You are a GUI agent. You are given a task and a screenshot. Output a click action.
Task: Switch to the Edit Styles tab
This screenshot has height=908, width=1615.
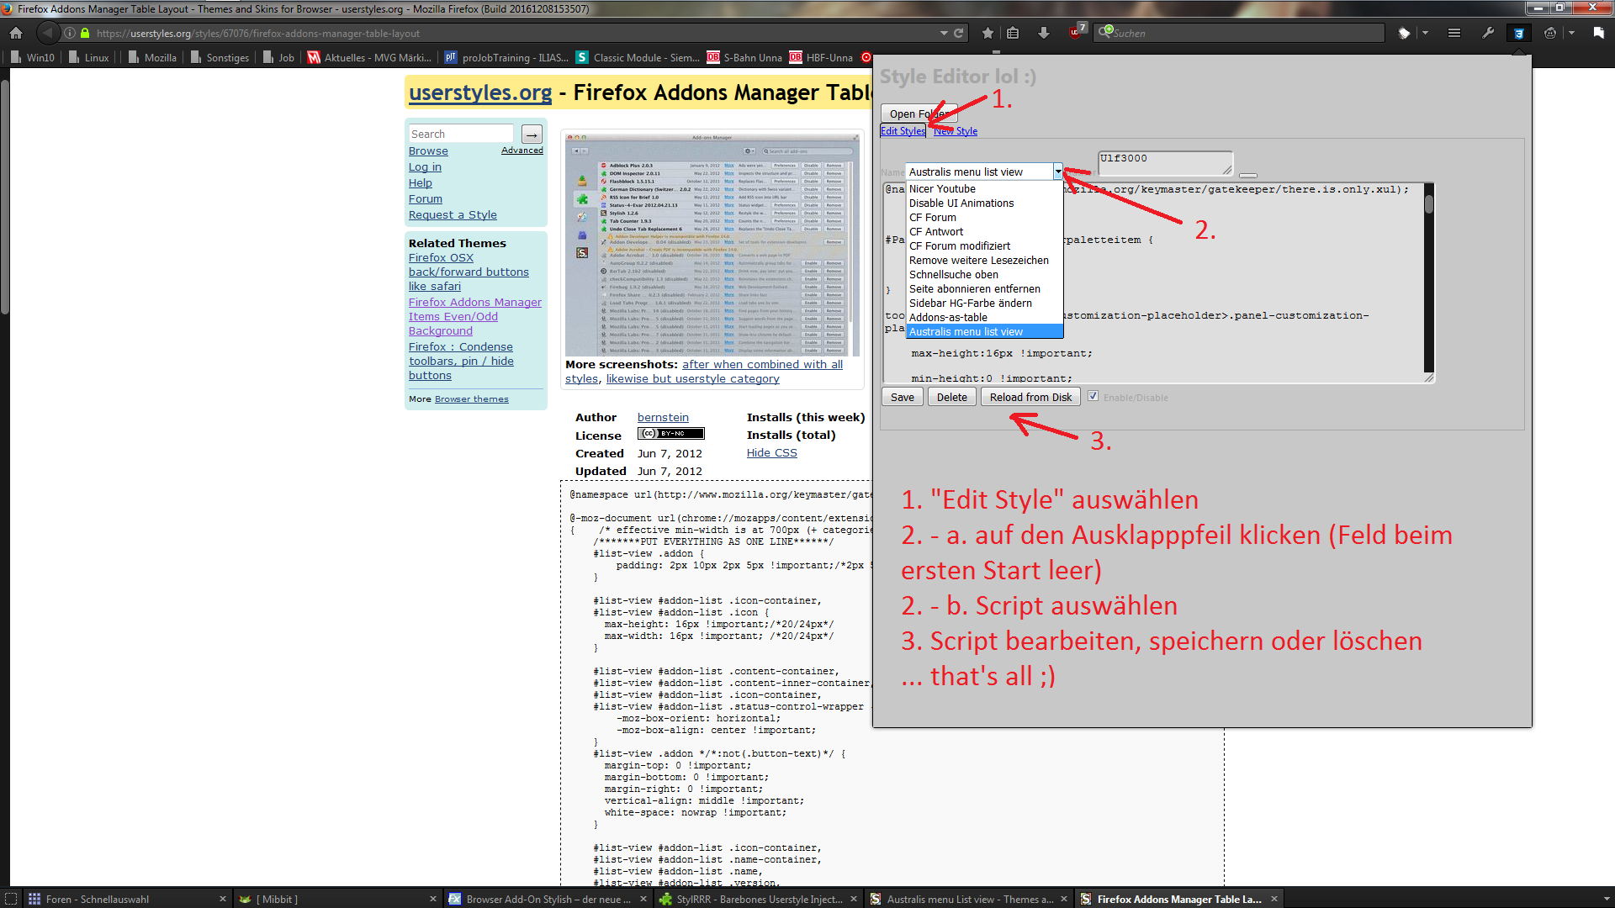(903, 131)
